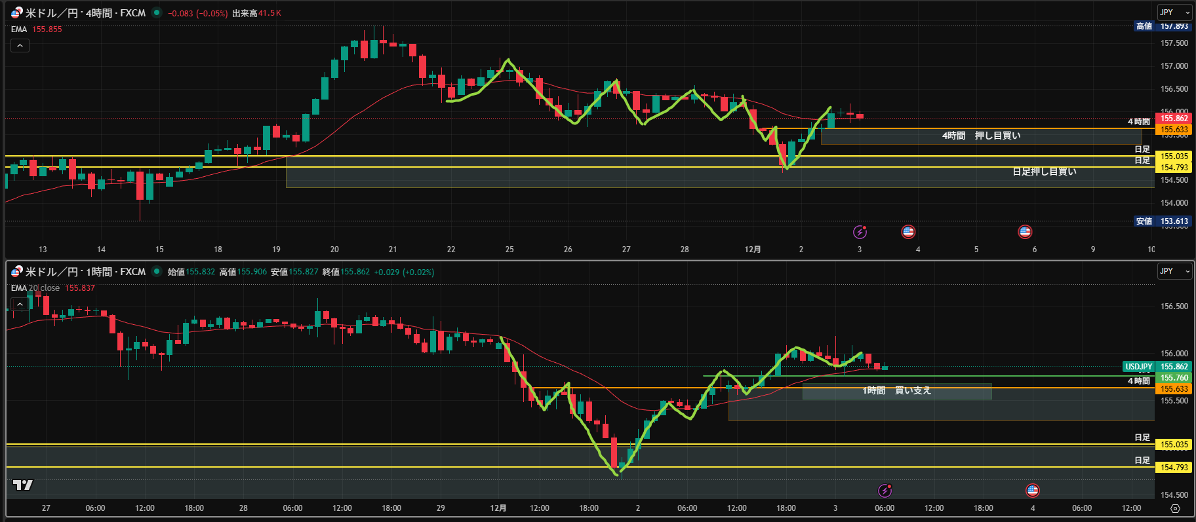The width and height of the screenshot is (1196, 522).
Task: Click the 米ドル／円 4時間 FXCM symbol title
Action: [x=85, y=13]
